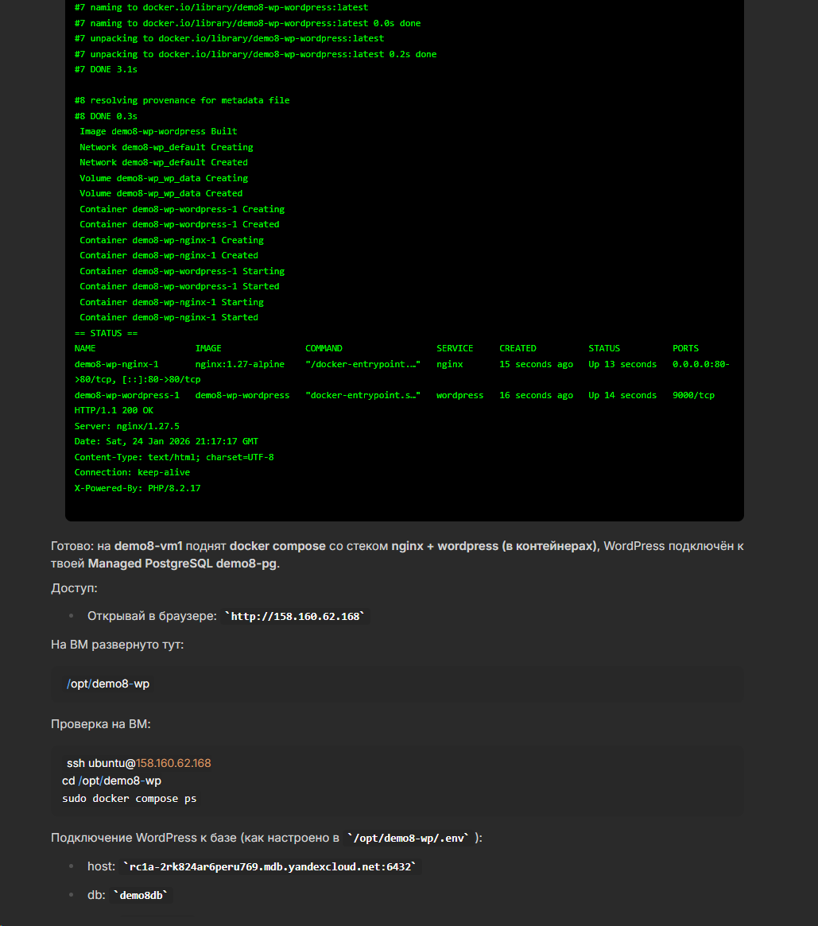Click the 'Network demo8-wp_default Created' line

pos(164,162)
